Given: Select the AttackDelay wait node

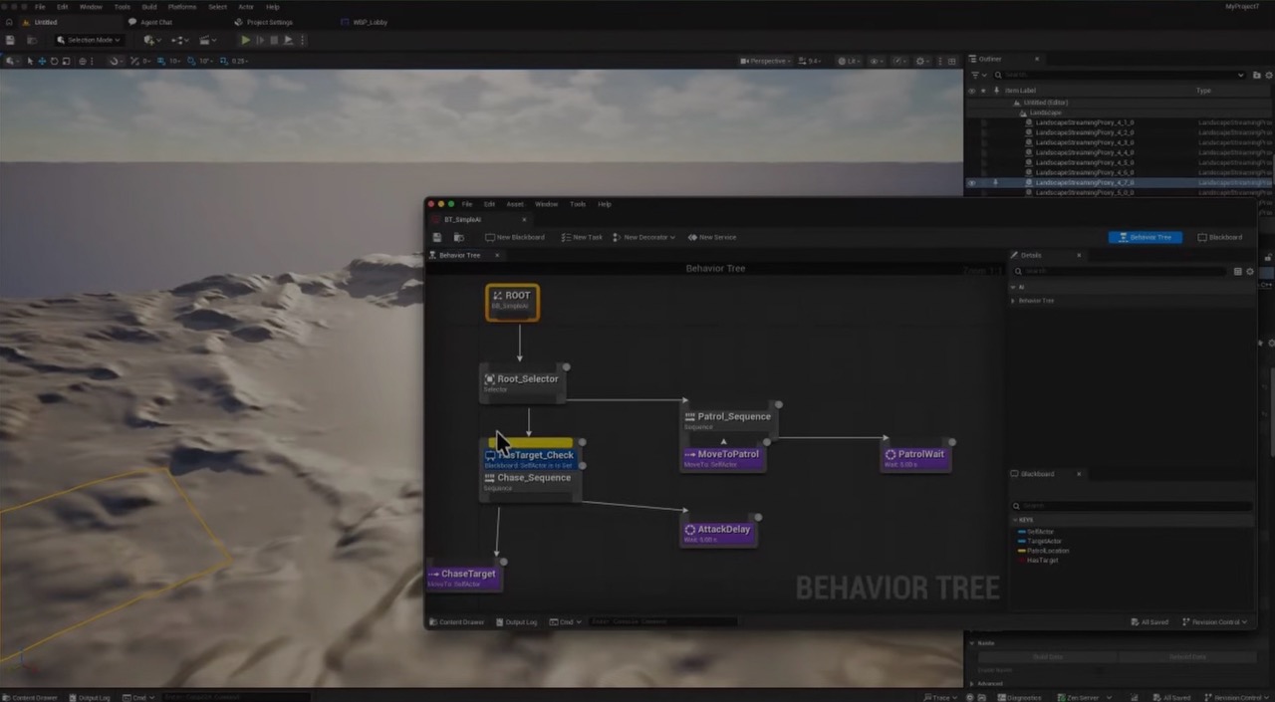Looking at the screenshot, I should point(718,533).
